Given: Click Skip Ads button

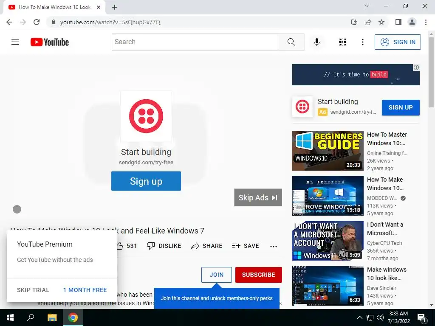Looking at the screenshot, I should tap(258, 197).
